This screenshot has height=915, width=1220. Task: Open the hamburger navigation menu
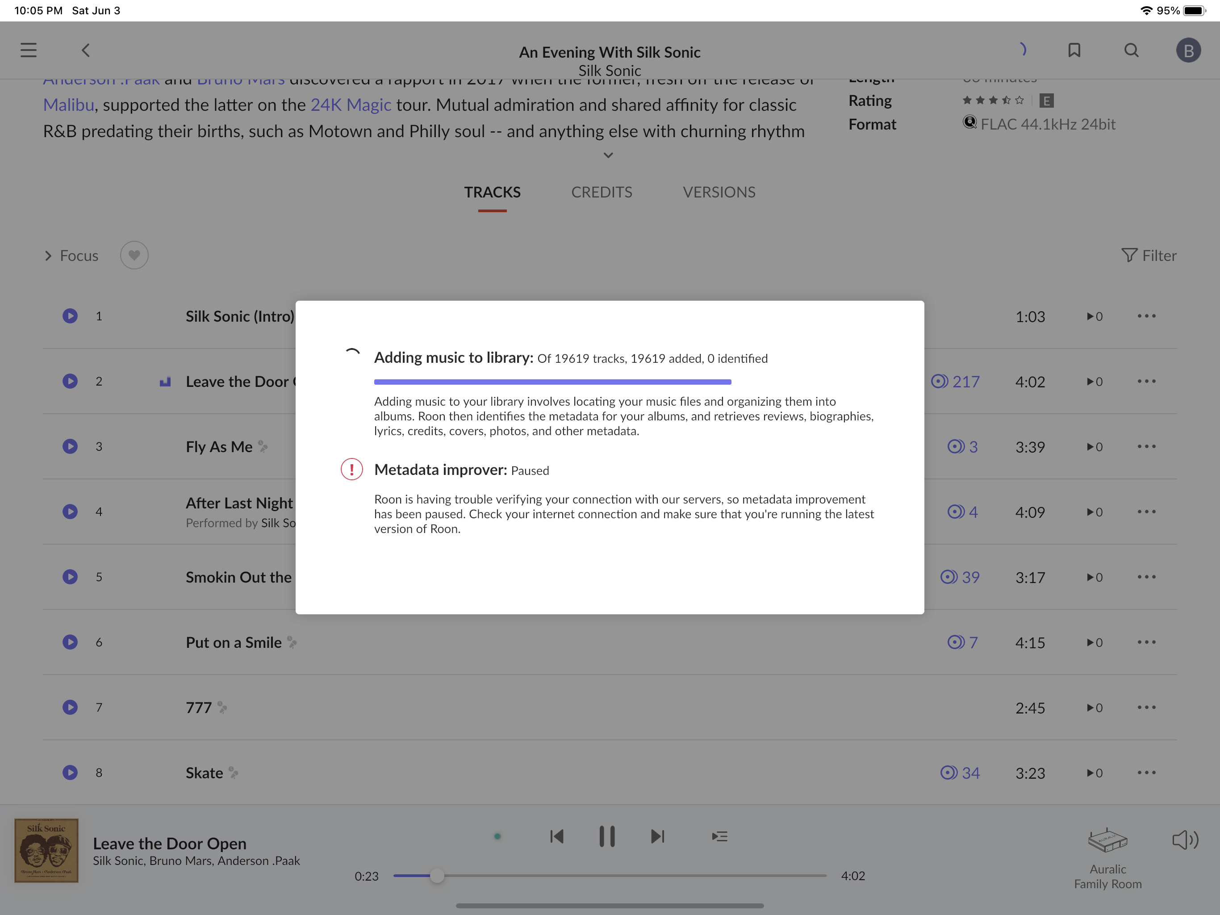coord(29,50)
